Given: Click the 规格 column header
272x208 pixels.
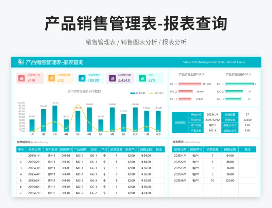Looking at the screenshot, I should 93,149.
